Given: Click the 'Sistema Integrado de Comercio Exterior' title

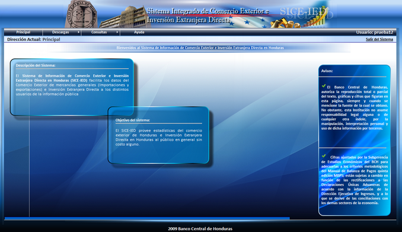Looking at the screenshot, I should coord(208,15).
